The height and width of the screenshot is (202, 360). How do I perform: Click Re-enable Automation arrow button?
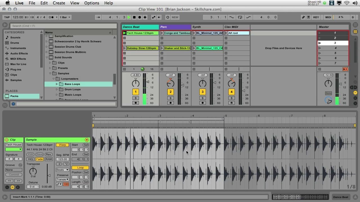point(159,17)
